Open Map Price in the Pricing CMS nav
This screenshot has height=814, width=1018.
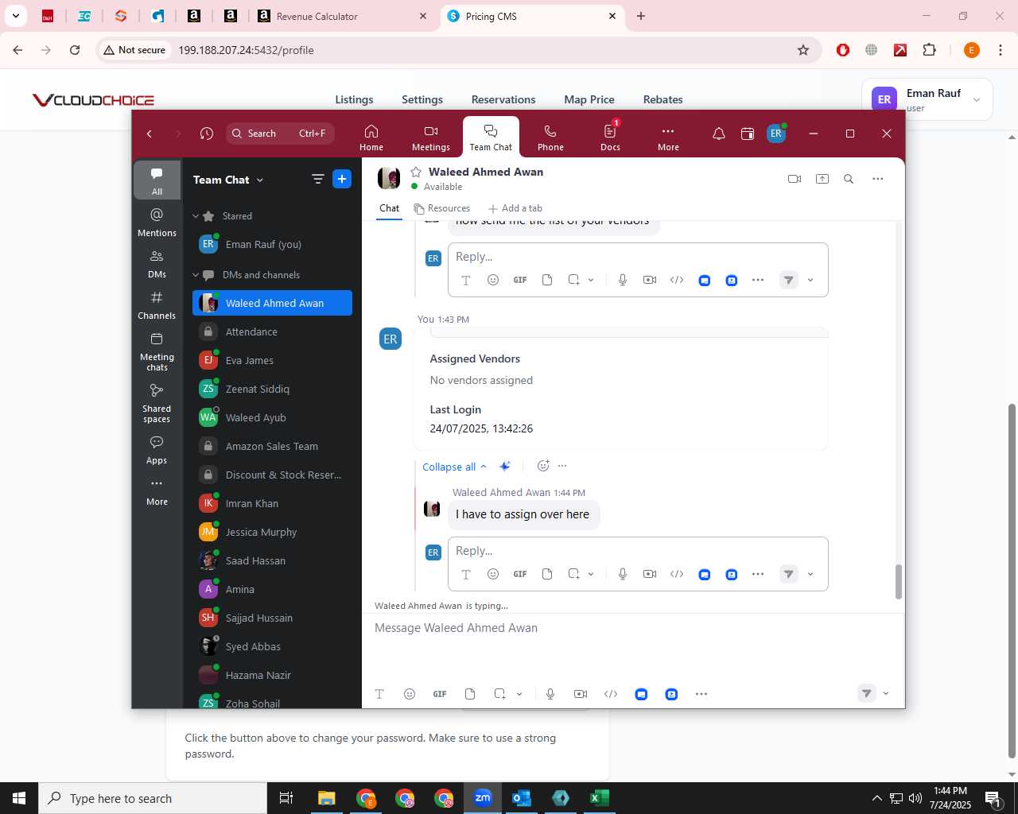(589, 99)
